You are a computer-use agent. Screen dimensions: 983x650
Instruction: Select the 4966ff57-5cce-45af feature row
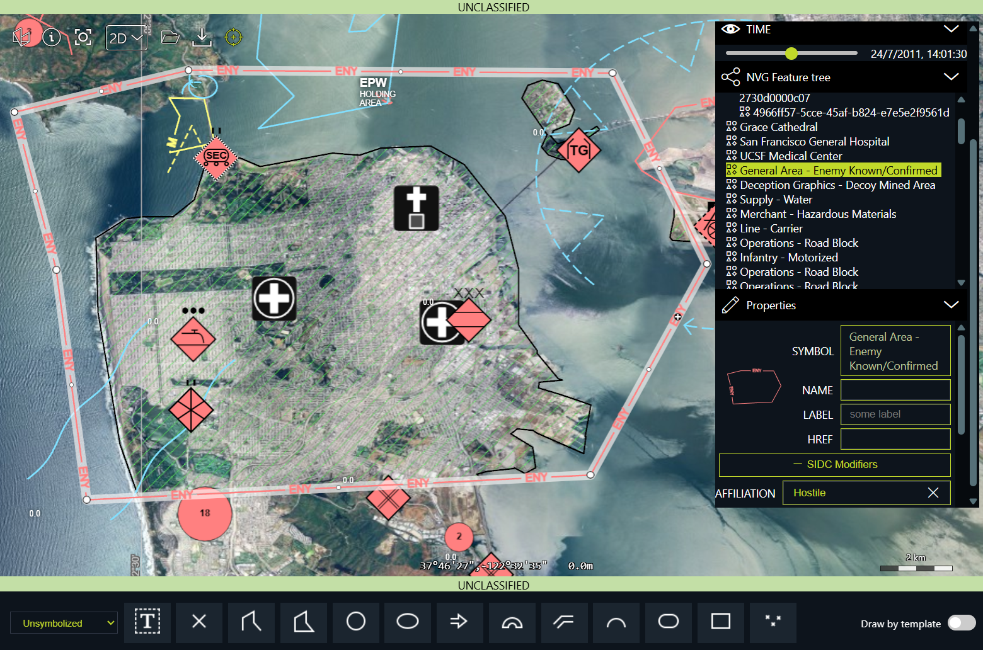[844, 113]
